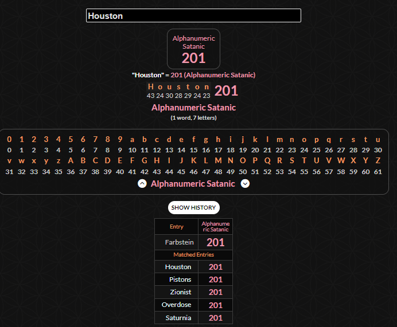Click the orange digit 9 in chart
This screenshot has width=397, height=327.
120,139
